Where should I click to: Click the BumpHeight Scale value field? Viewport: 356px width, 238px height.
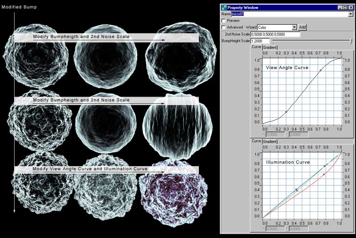click(x=260, y=41)
